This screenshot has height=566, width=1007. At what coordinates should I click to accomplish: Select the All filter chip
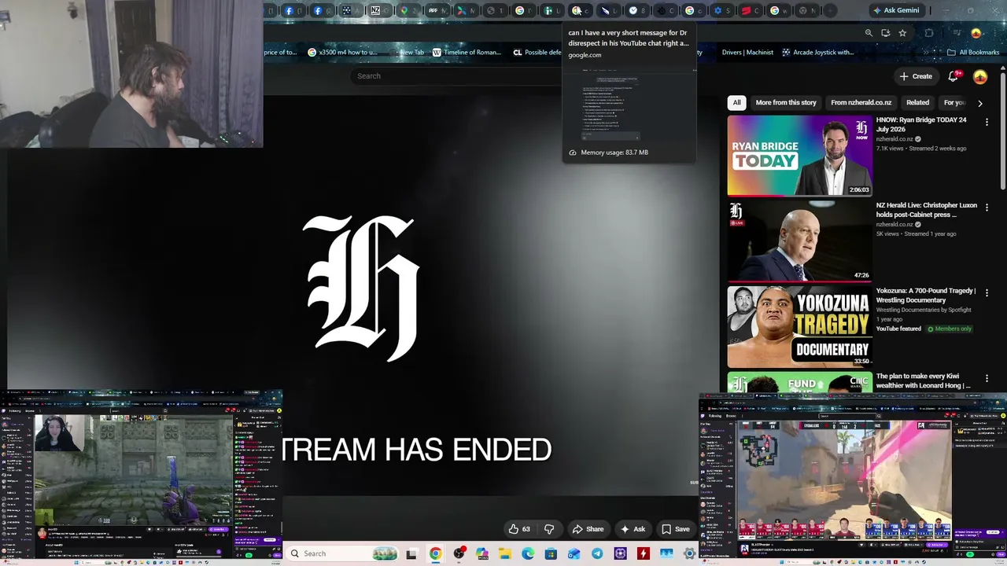pyautogui.click(x=736, y=102)
